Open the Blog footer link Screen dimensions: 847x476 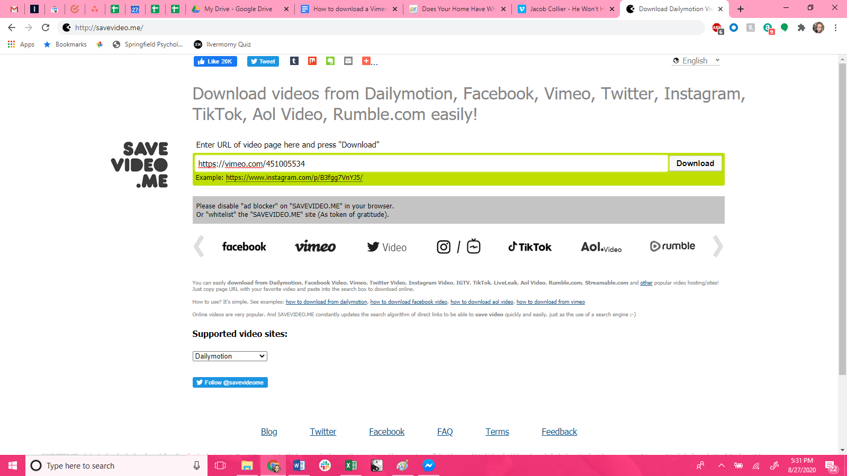(x=269, y=432)
